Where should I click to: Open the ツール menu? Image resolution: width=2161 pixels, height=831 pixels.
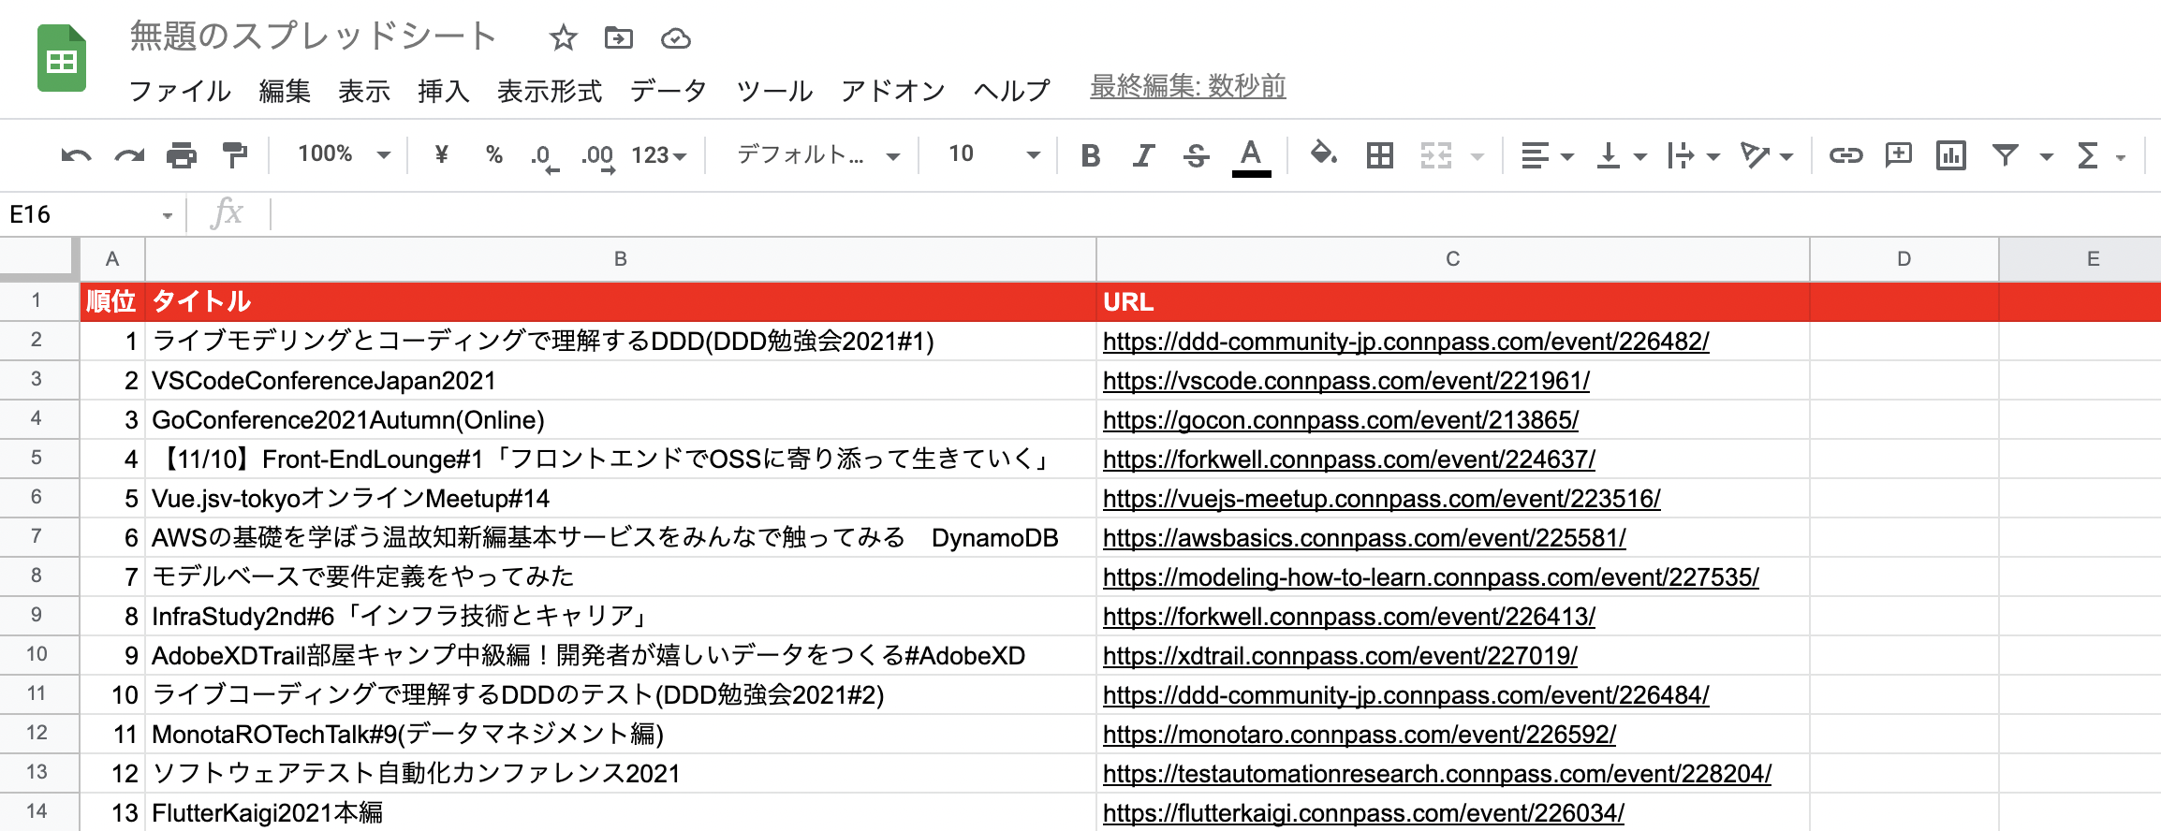tap(774, 91)
